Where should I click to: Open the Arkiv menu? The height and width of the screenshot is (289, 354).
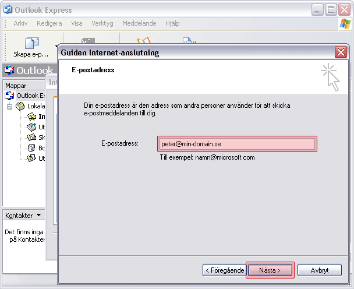[20, 23]
